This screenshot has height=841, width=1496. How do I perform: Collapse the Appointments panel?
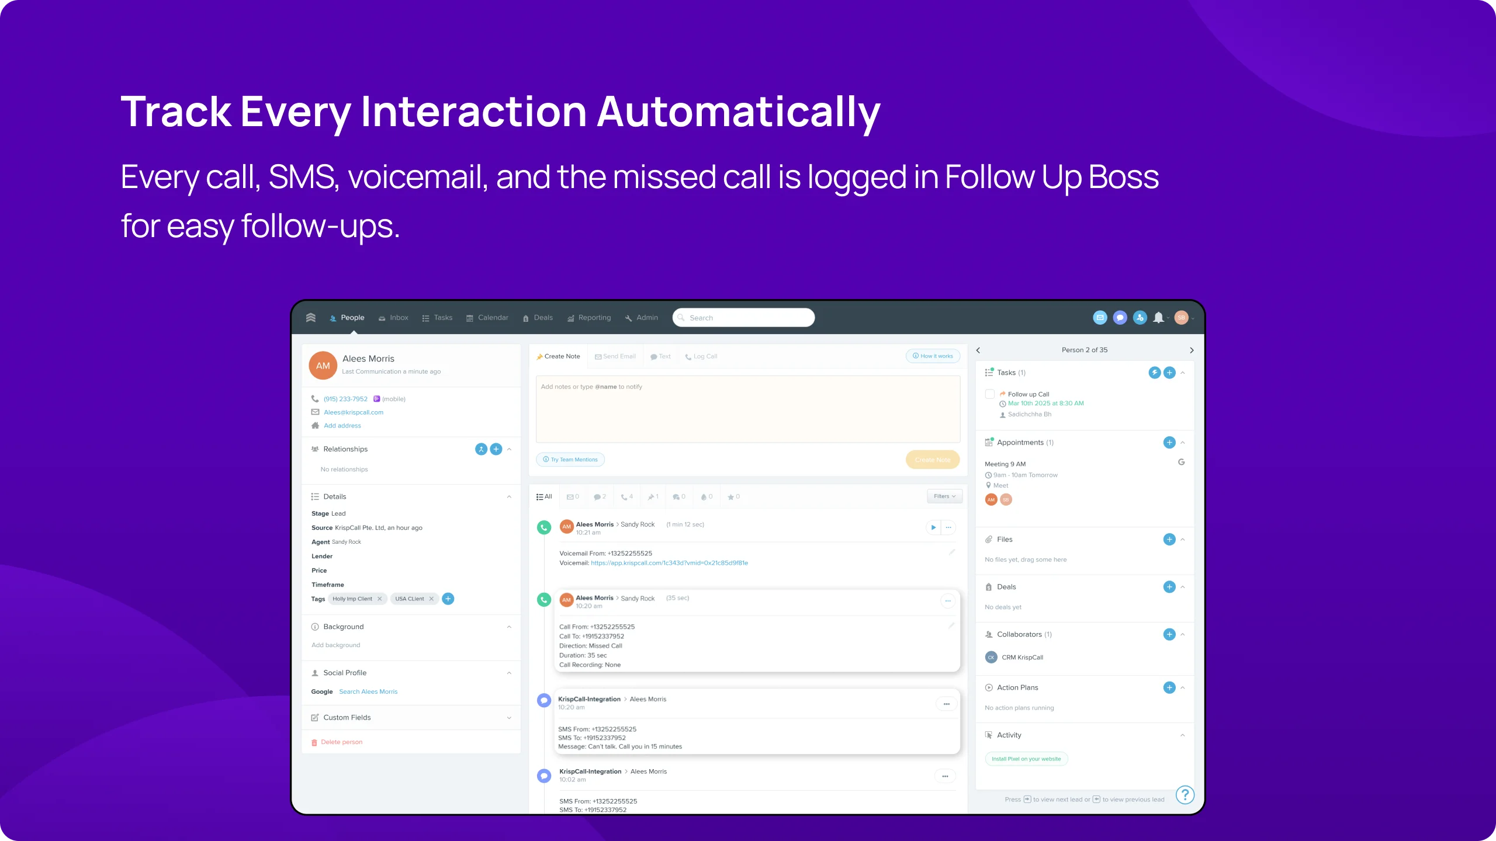click(1183, 443)
